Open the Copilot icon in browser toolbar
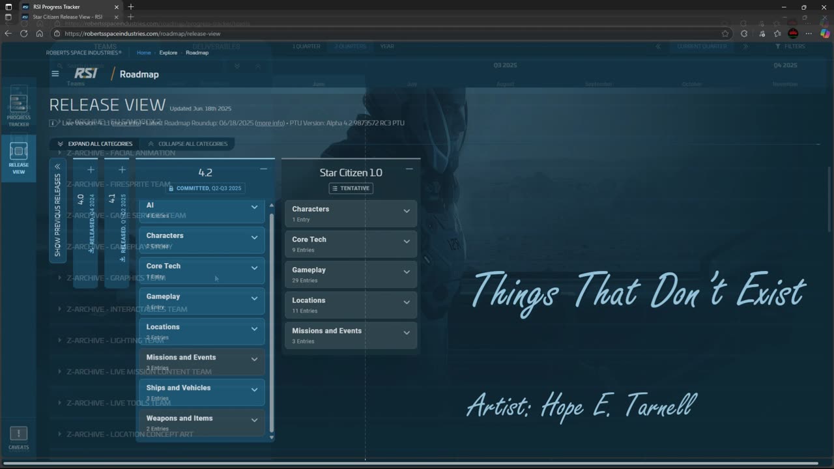The height and width of the screenshot is (469, 834). tap(825, 33)
